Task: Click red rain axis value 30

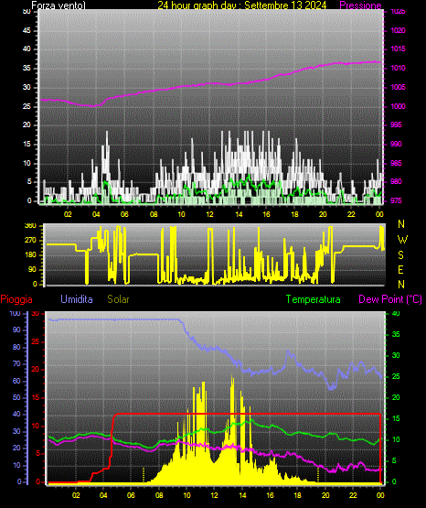Action: tap(36, 313)
